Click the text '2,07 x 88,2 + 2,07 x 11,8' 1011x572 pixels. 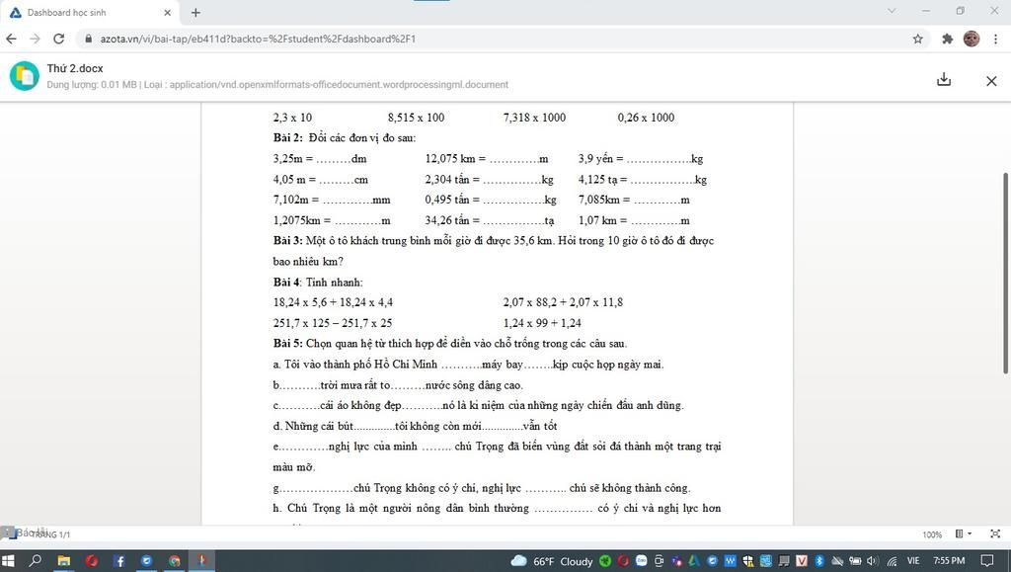tap(563, 301)
